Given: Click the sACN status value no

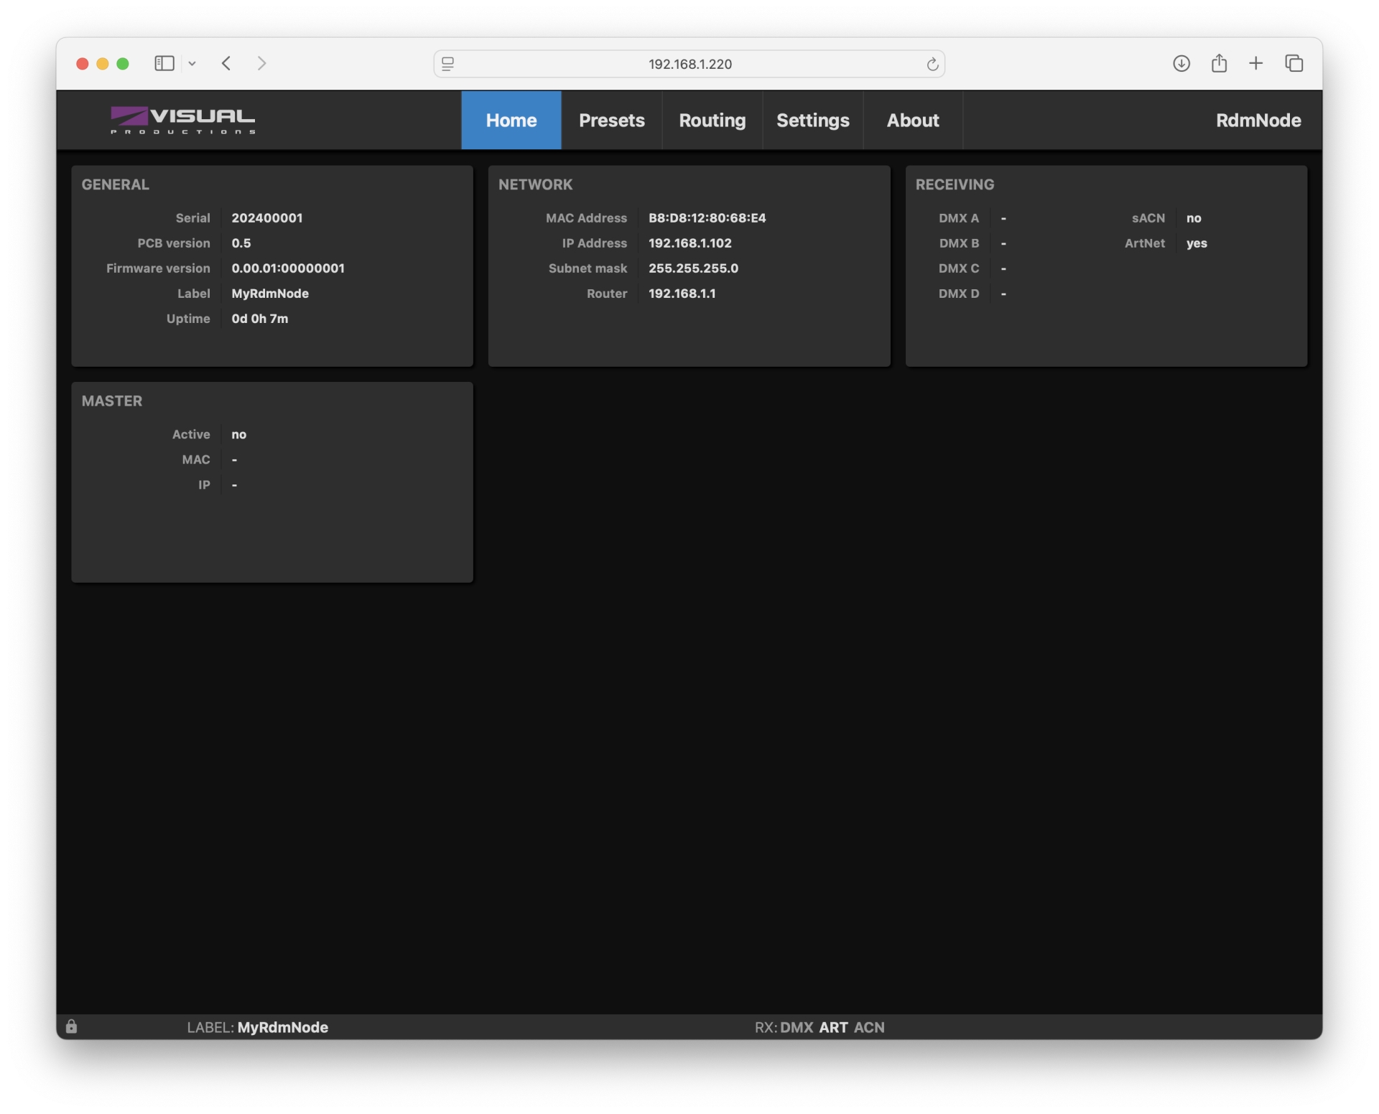Looking at the screenshot, I should 1194,217.
